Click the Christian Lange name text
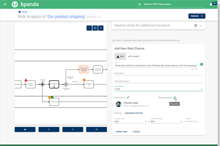This screenshot has height=146, width=220. [131, 103]
